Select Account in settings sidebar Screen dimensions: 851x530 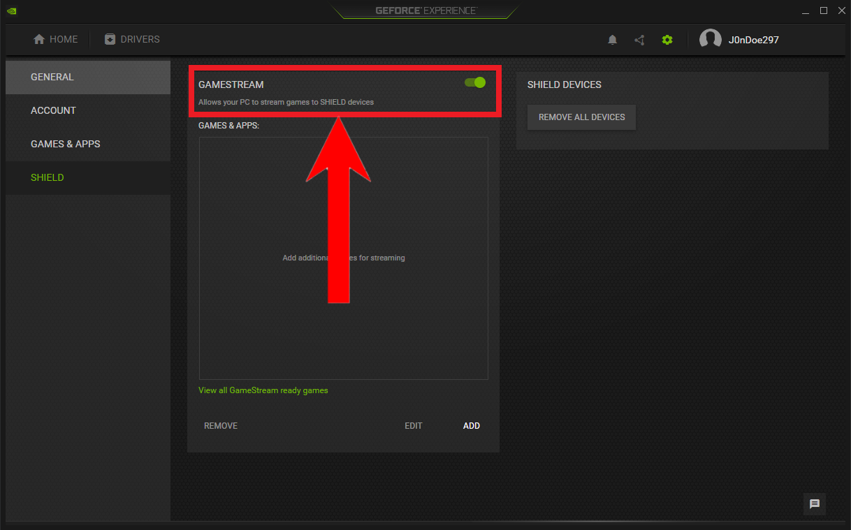[88, 110]
